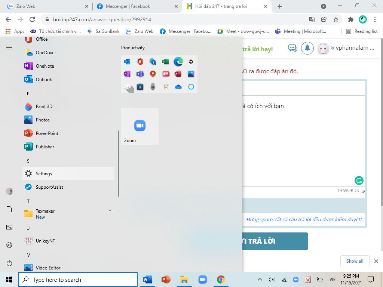Click the Edge icon in Productivity folder
Image resolution: width=383 pixels, height=287 pixels.
click(178, 62)
